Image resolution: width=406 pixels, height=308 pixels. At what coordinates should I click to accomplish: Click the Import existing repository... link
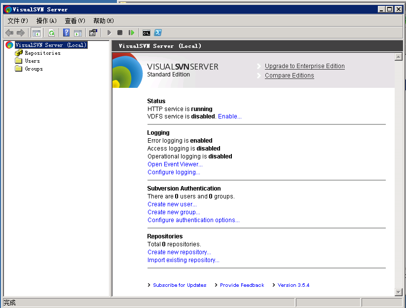point(183,260)
